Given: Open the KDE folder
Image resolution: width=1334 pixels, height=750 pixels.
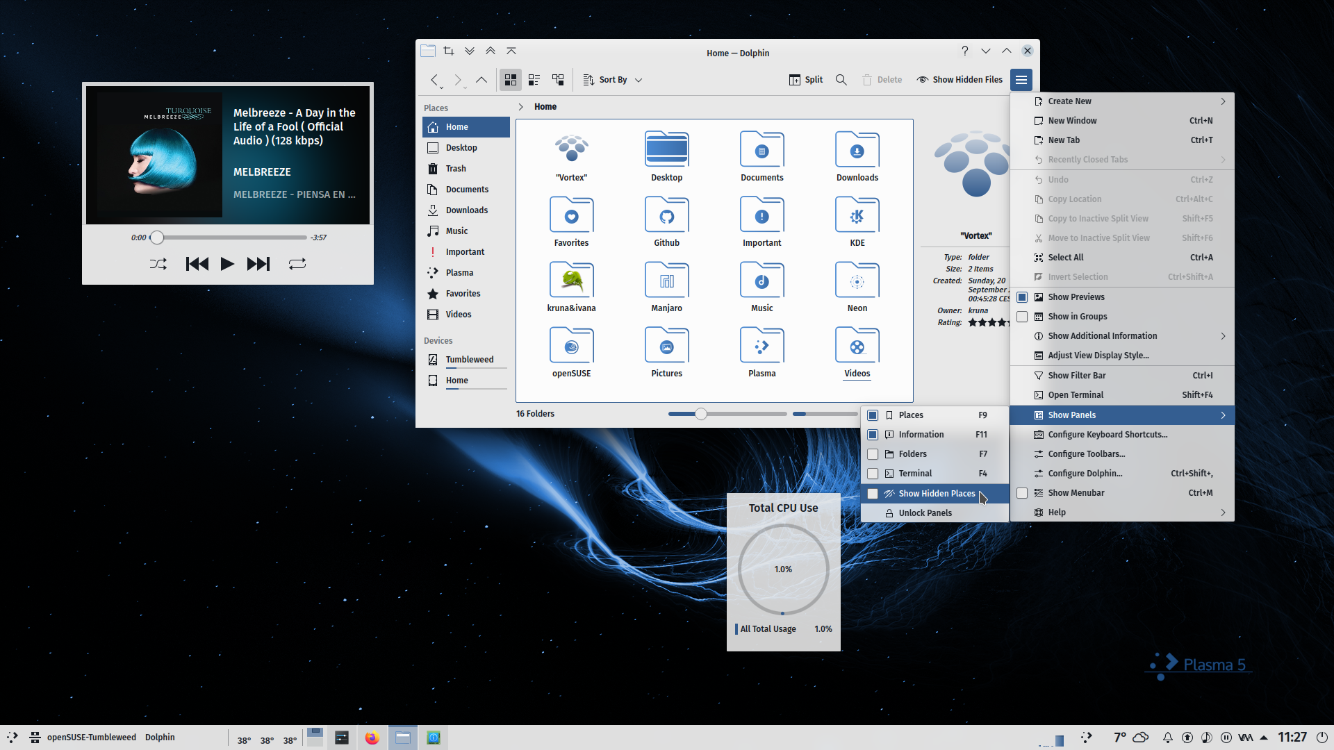Looking at the screenshot, I should (x=857, y=222).
